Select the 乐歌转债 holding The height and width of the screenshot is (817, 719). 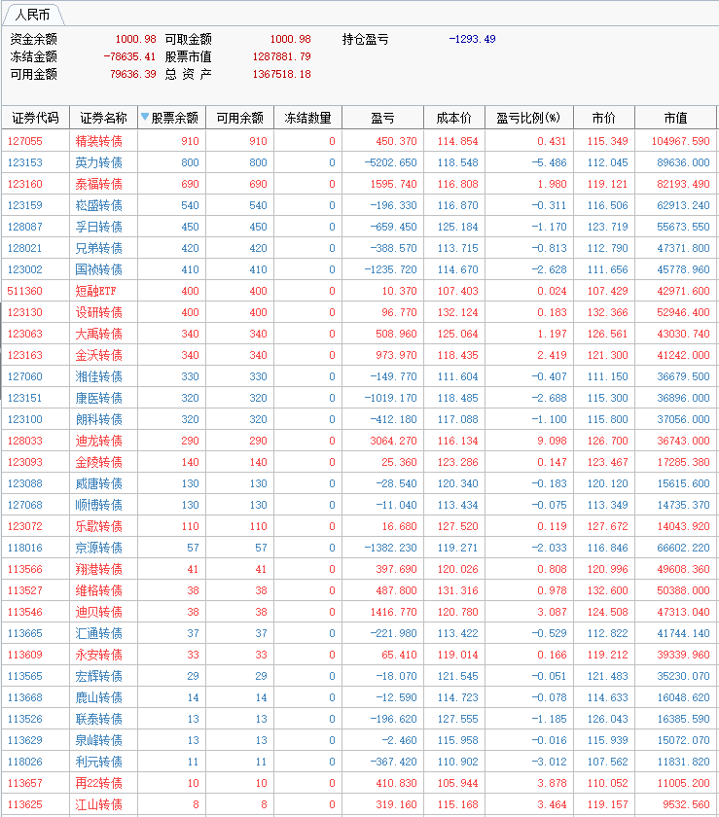(98, 526)
